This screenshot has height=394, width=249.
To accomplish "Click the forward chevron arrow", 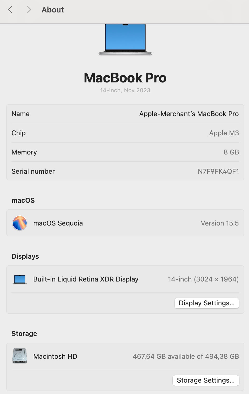I will (29, 10).
